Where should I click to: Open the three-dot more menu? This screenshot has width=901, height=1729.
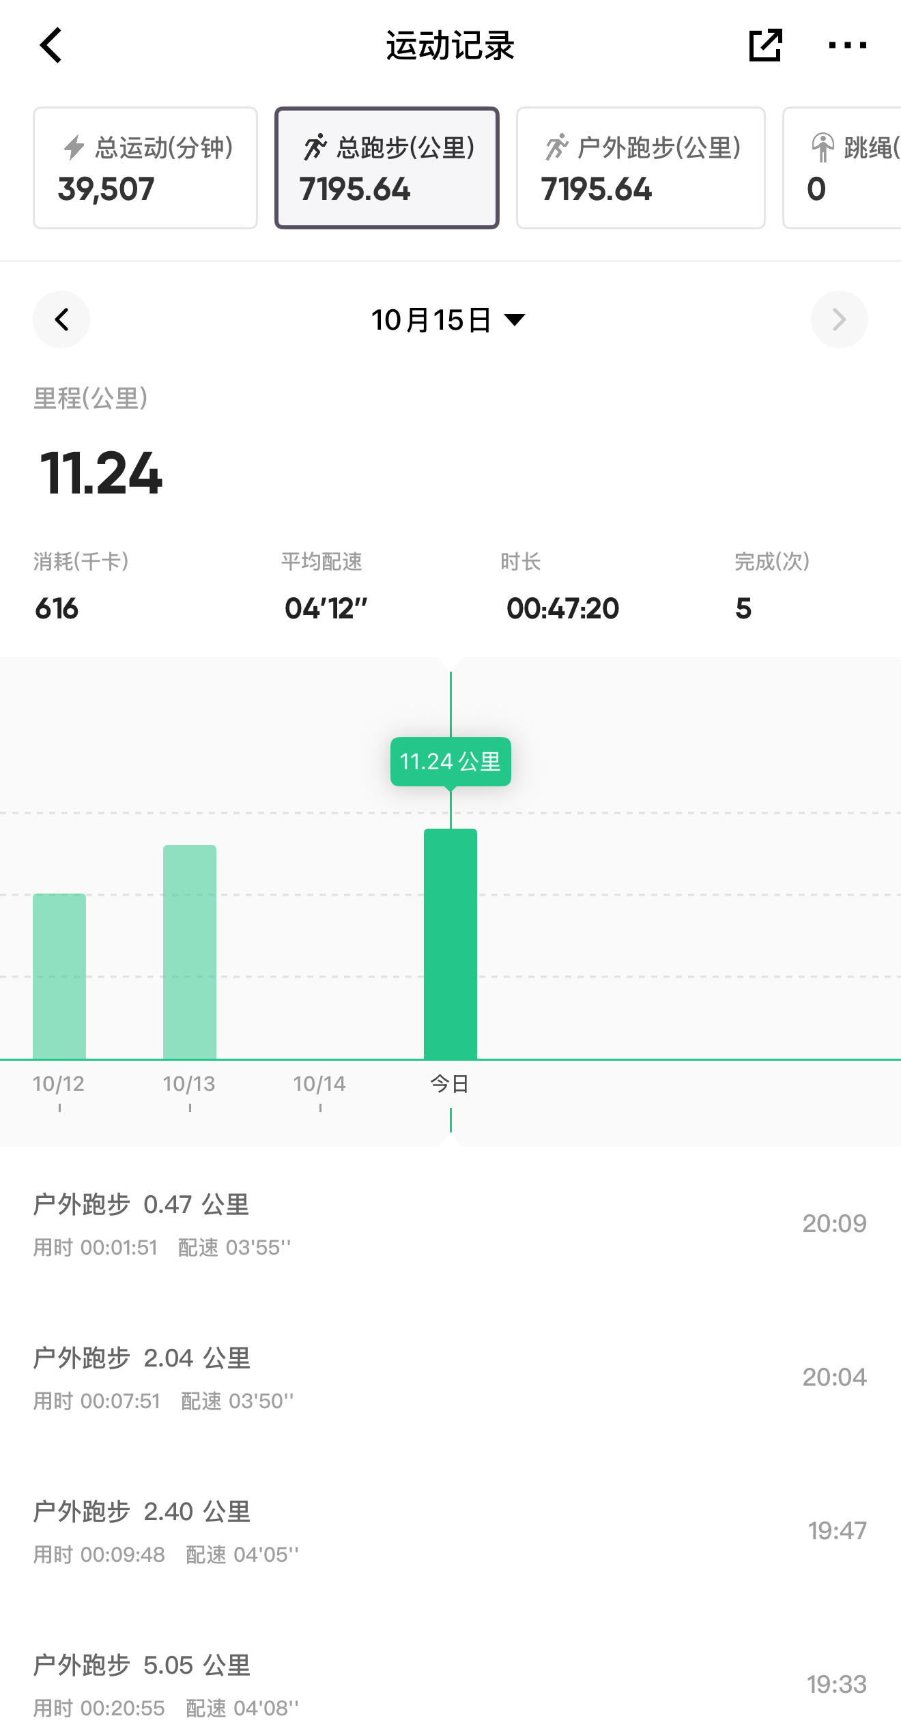tap(847, 46)
